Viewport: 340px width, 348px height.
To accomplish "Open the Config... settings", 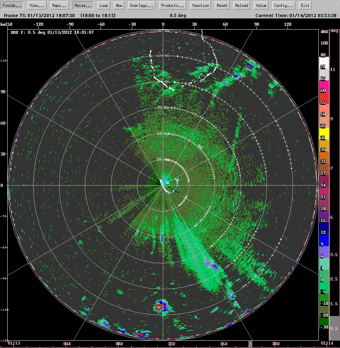I will [283, 6].
